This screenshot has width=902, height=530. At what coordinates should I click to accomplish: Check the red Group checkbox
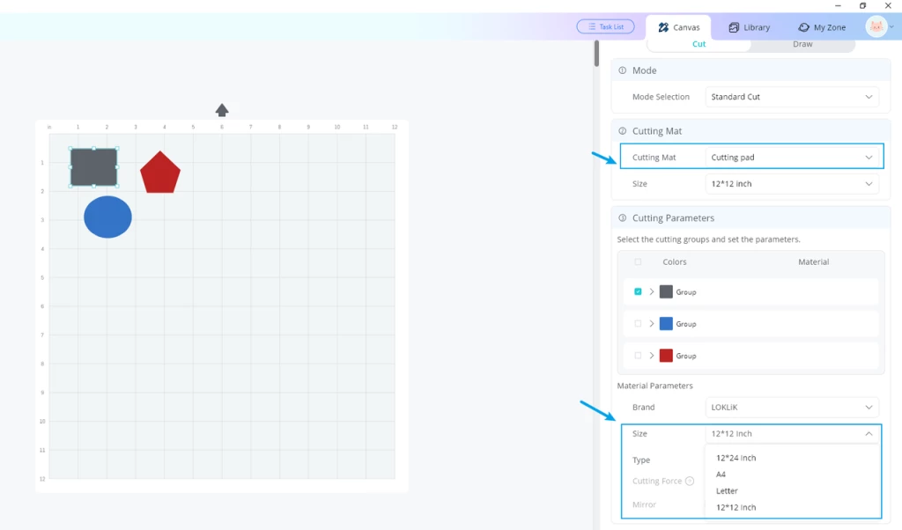pos(638,356)
